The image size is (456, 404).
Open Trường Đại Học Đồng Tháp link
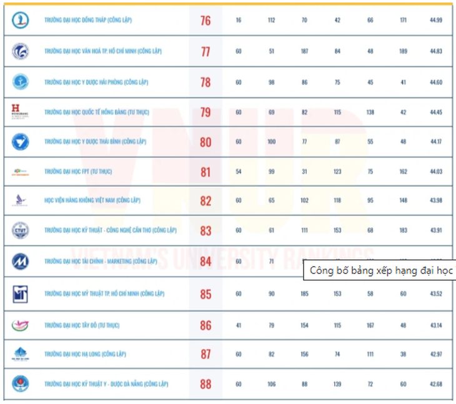click(88, 20)
